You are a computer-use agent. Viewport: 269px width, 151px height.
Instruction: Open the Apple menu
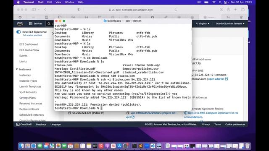tap(18, 2)
